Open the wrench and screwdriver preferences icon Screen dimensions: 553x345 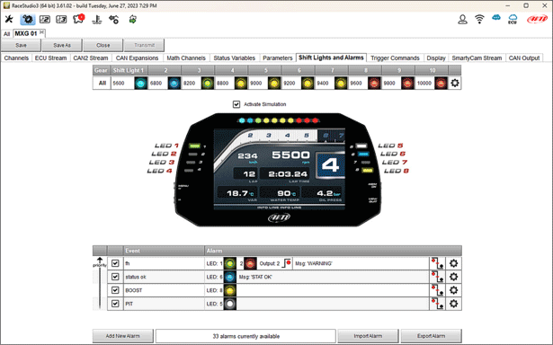[9, 19]
